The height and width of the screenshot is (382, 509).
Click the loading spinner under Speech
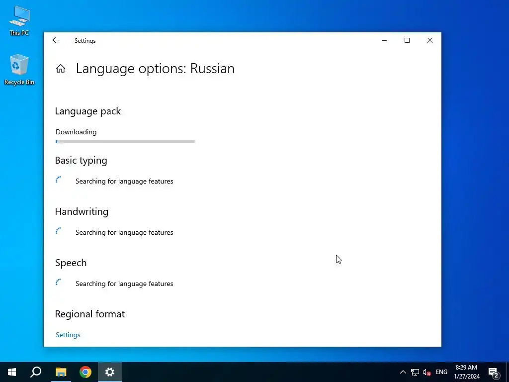(59, 282)
